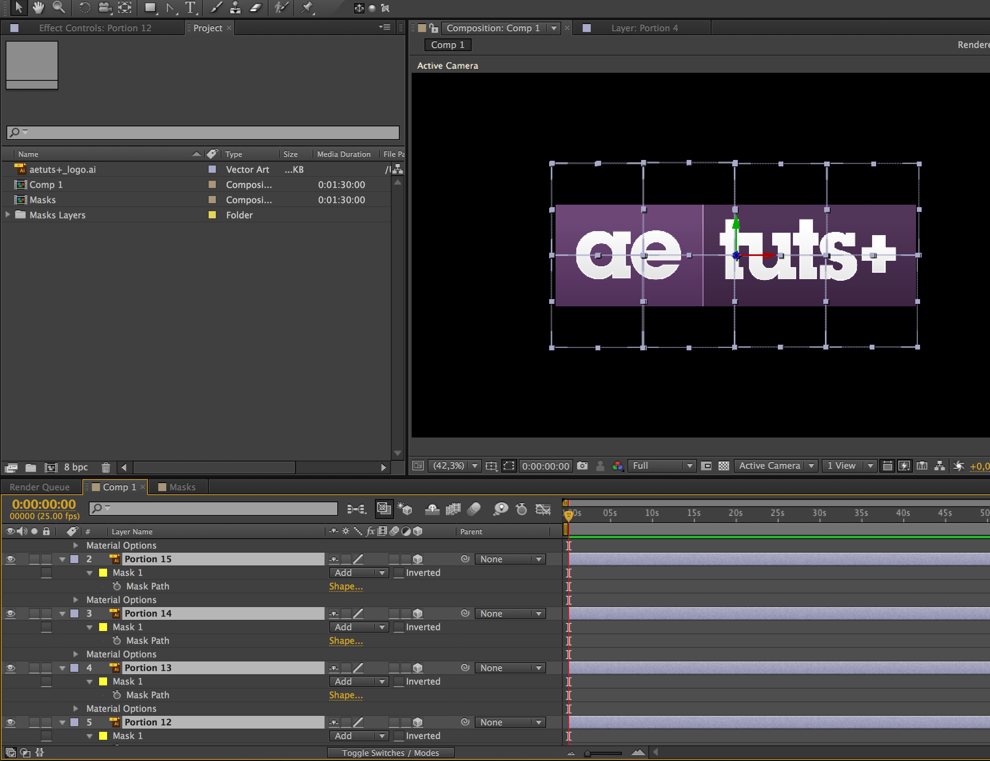Hide the Portion 13 layer
990x761 pixels.
pos(10,668)
